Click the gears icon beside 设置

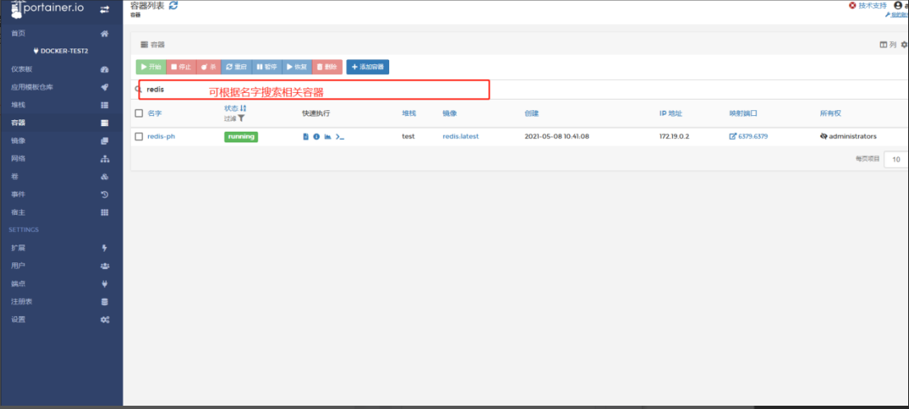tap(104, 319)
